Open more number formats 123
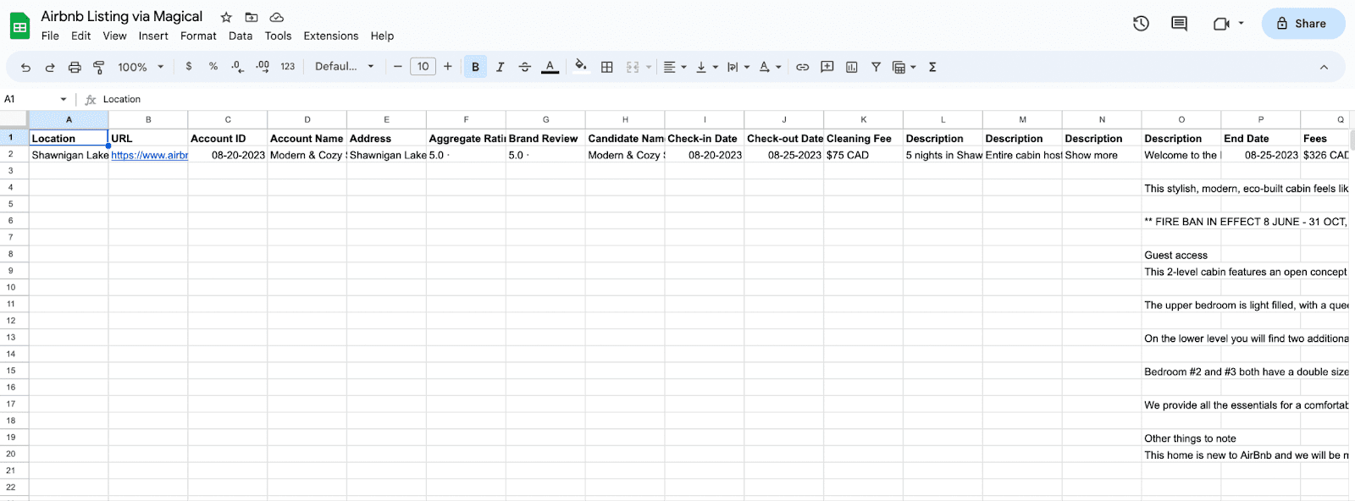Screen dimensions: 1355x501 click(288, 66)
